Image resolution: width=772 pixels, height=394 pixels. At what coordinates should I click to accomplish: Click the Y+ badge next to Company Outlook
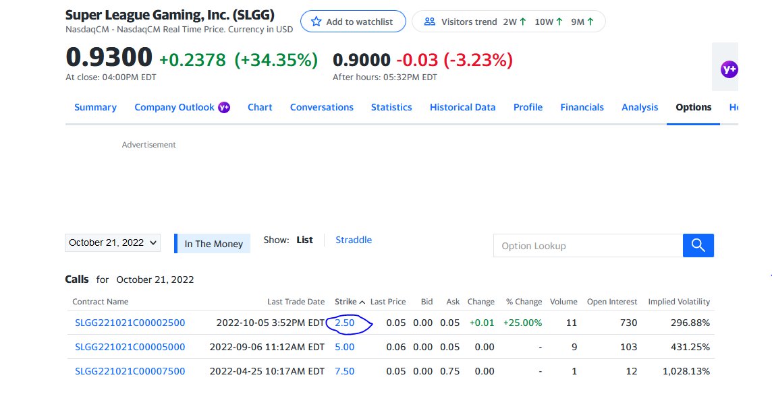click(224, 107)
